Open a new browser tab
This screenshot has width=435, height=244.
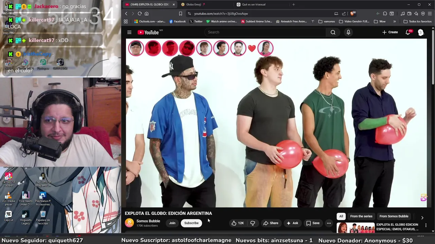(294, 4)
